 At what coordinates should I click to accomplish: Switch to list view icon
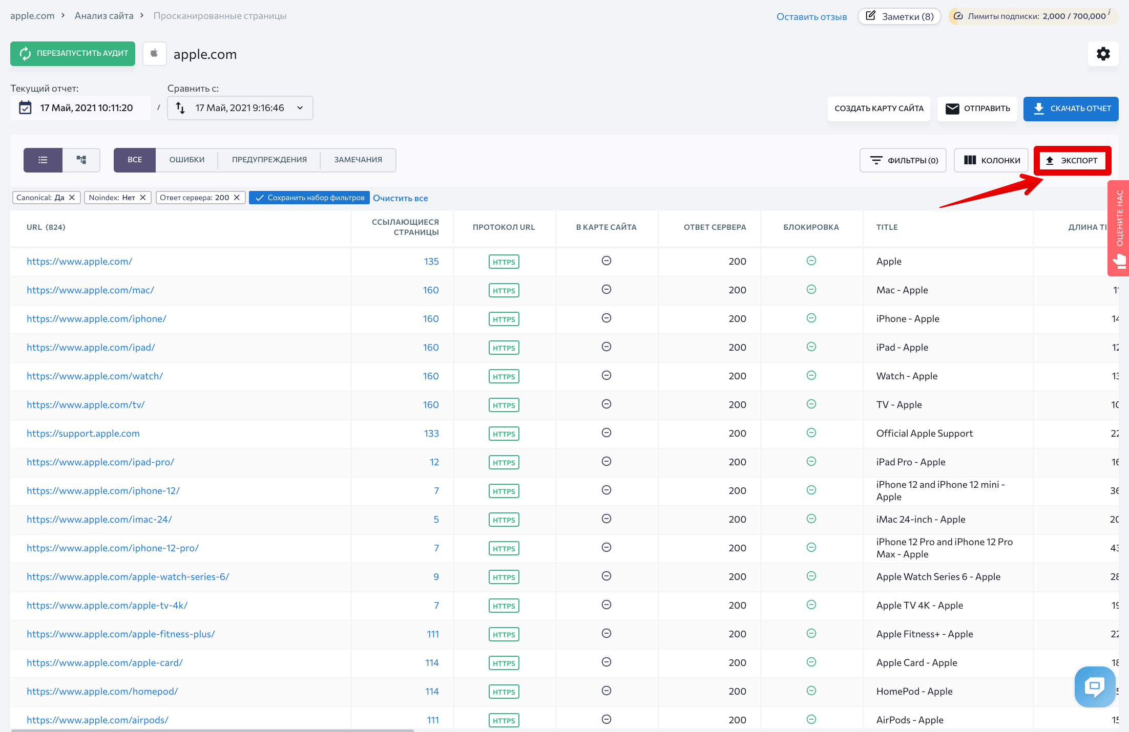tap(43, 160)
